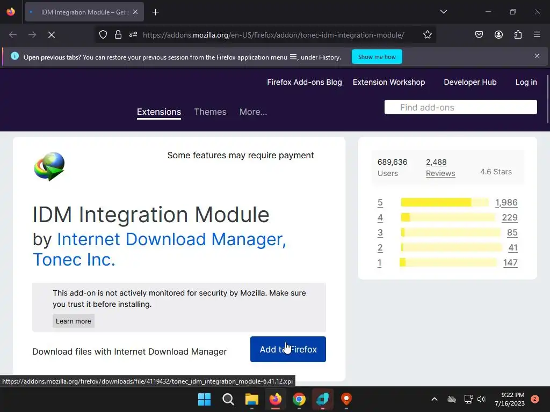550x412 pixels.
Task: Click the 4 star rating label
Action: point(380,218)
